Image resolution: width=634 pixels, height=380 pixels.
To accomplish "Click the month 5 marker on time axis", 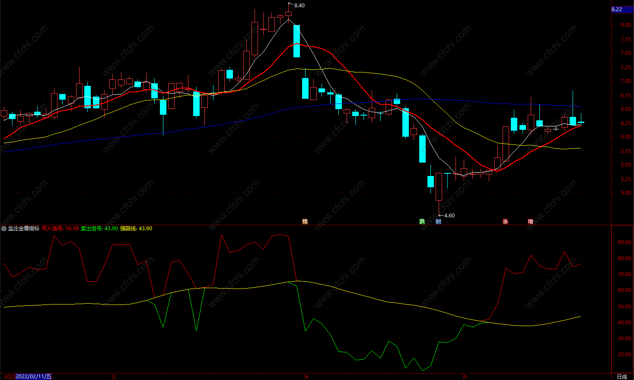I will (465, 377).
